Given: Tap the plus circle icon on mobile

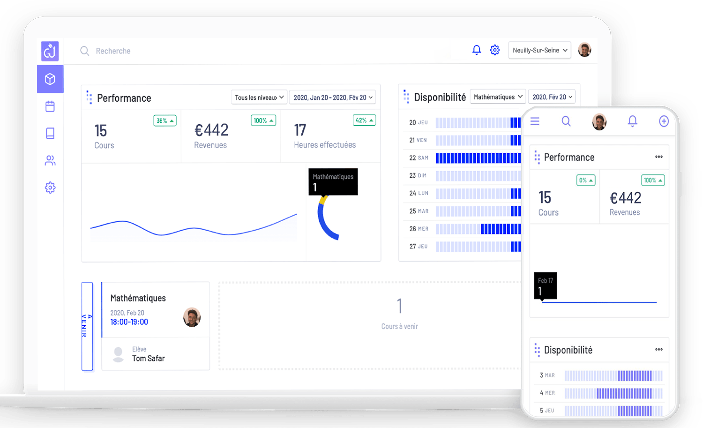Looking at the screenshot, I should [664, 121].
